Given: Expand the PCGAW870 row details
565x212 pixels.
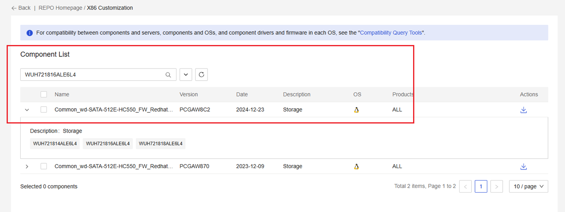Looking at the screenshot, I should tap(27, 167).
